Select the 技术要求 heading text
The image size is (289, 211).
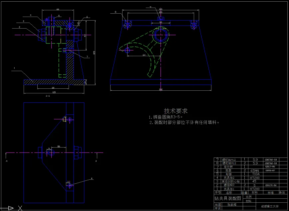point(176,111)
